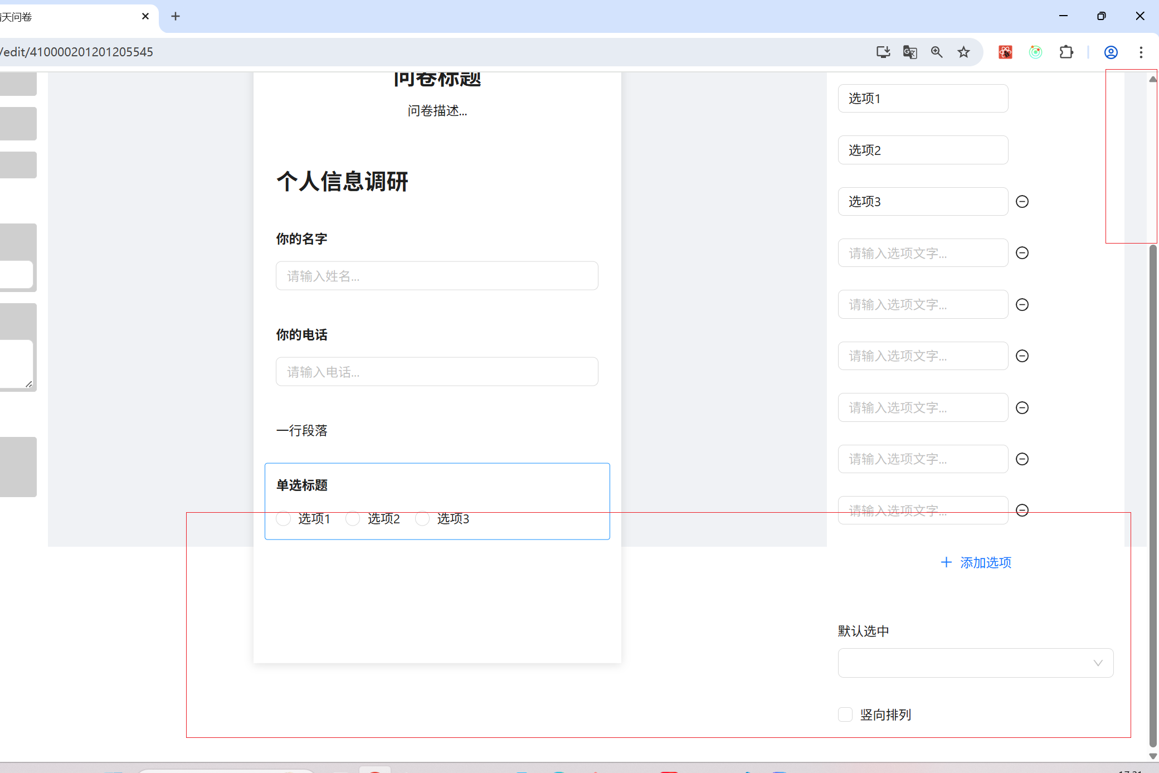This screenshot has height=773, width=1159.
Task: Open the zoom magnifier icon in address bar
Action: 937,52
